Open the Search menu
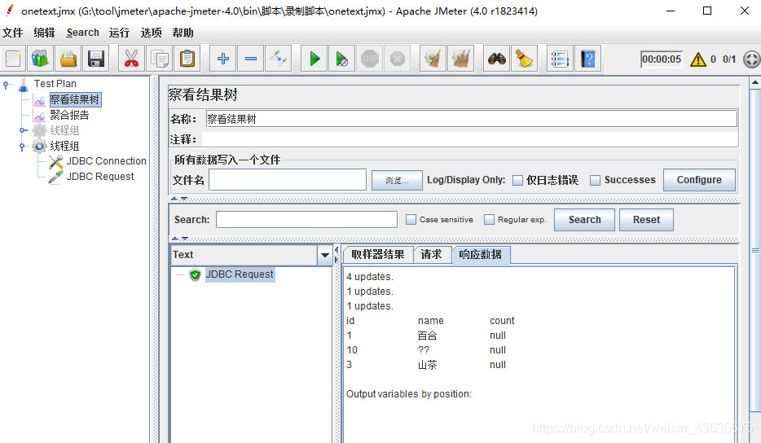761x443 pixels. [x=82, y=33]
